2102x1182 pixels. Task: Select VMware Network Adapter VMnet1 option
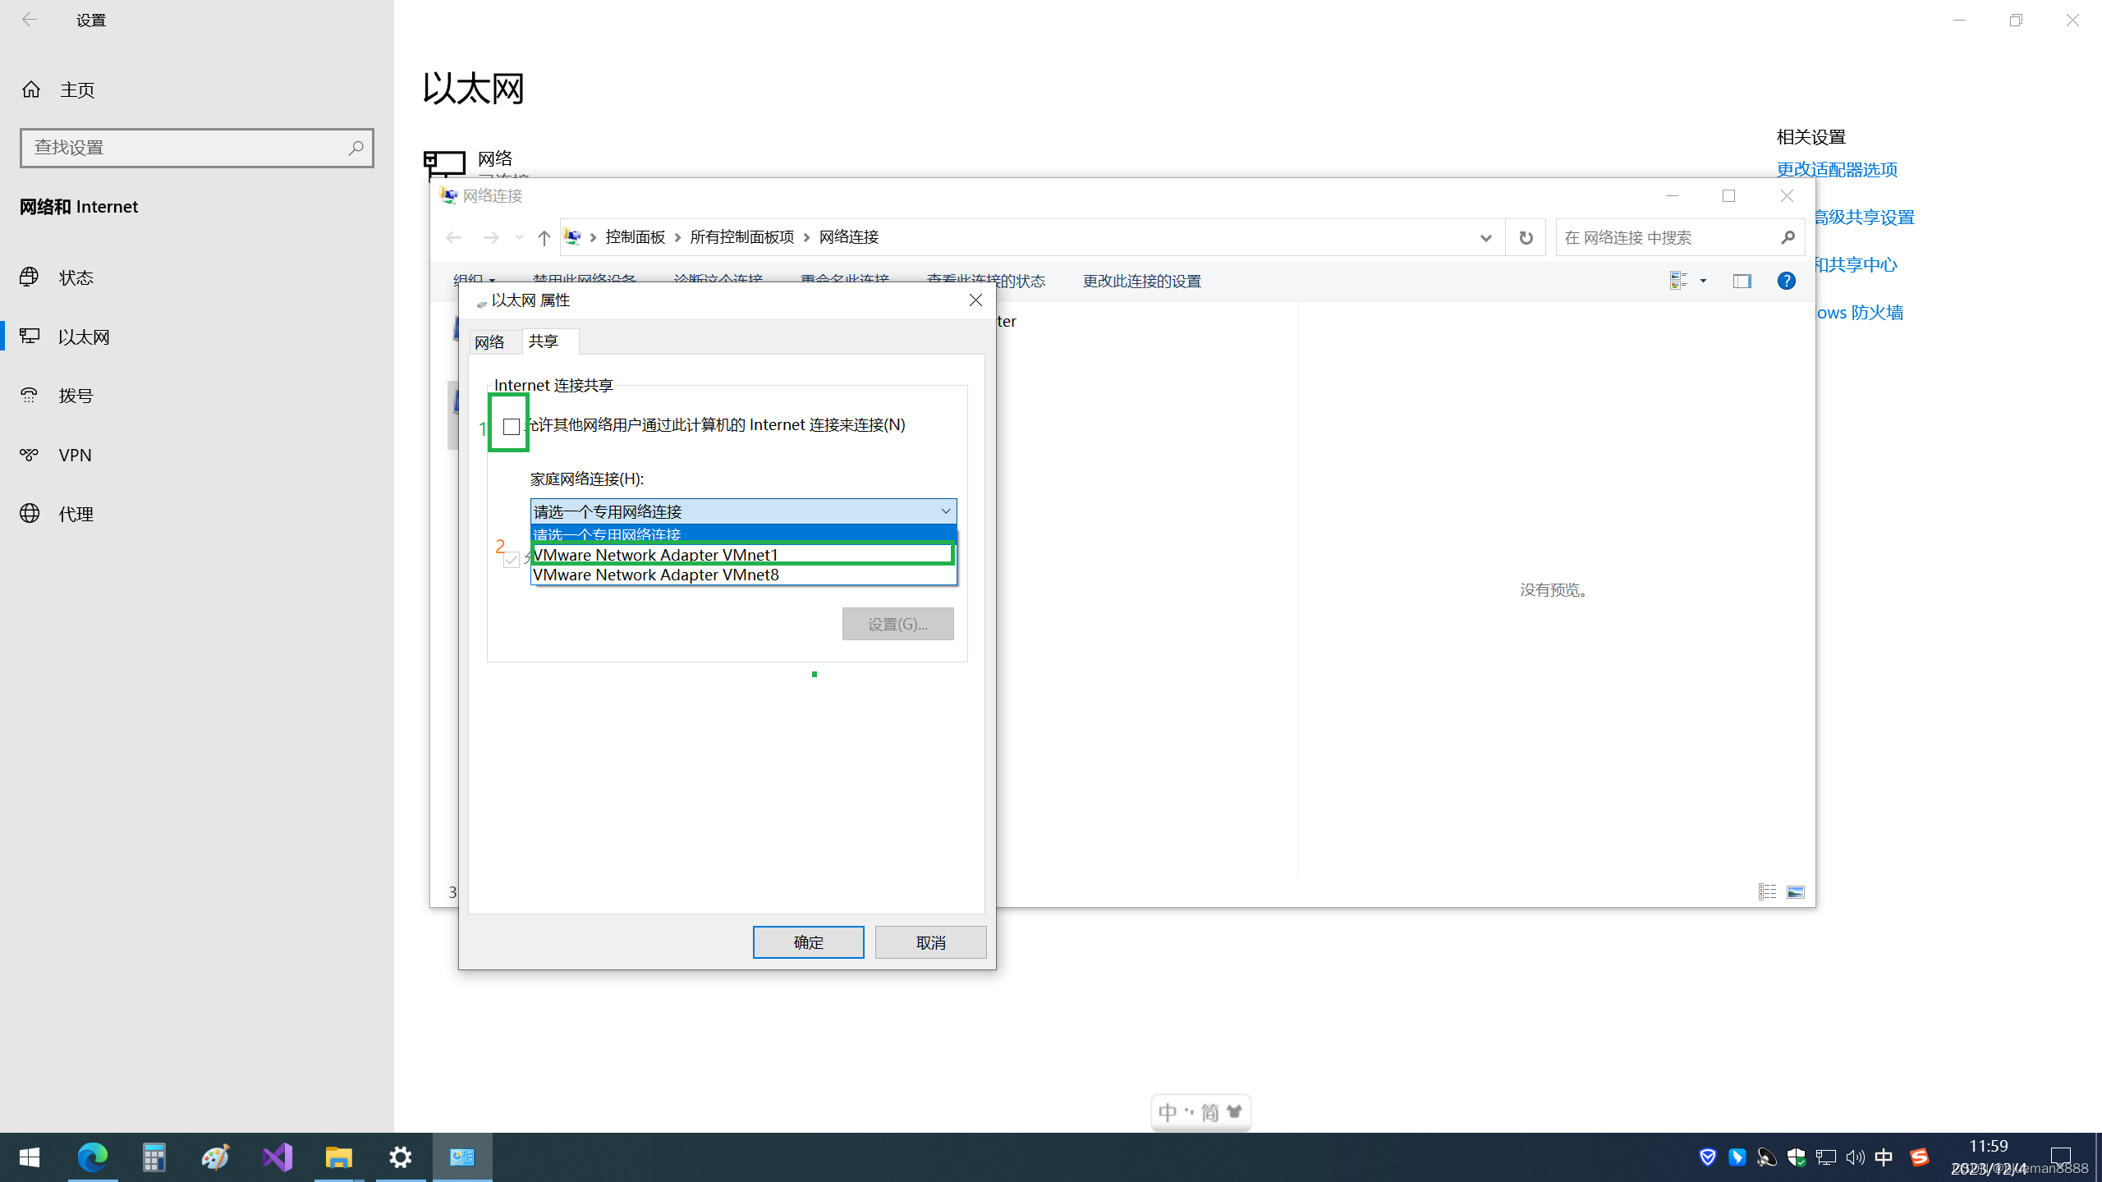[x=743, y=555]
